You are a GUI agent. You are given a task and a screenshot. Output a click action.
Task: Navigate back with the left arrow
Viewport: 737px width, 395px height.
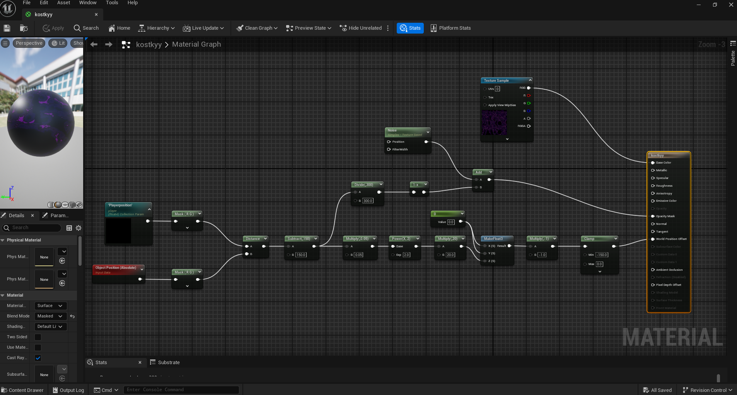click(94, 44)
